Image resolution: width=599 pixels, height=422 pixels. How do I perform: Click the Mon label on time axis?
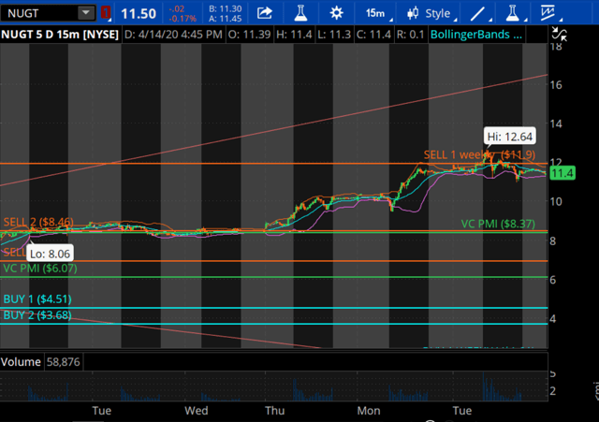point(369,411)
